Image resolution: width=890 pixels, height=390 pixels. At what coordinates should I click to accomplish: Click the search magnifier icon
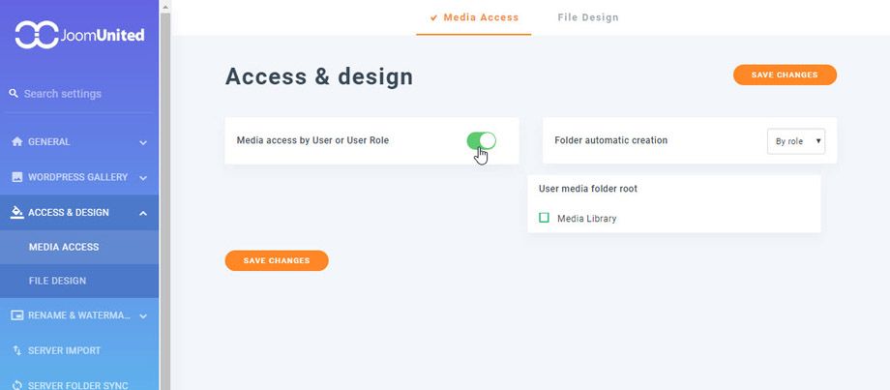(x=14, y=93)
